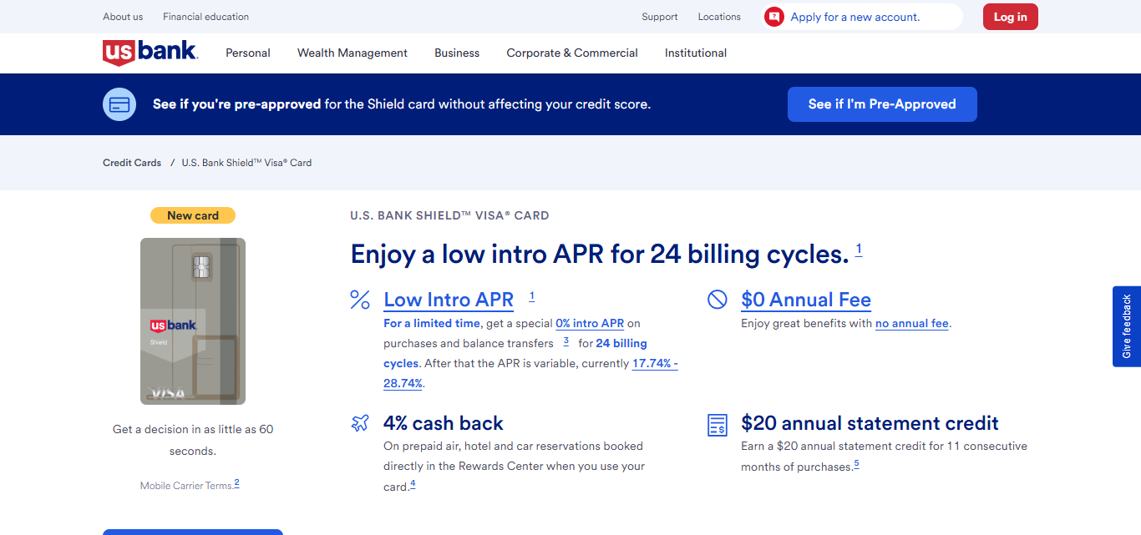Click footnote 5 after months of purchases
Viewport: 1141px width, 535px height.
[x=856, y=464]
